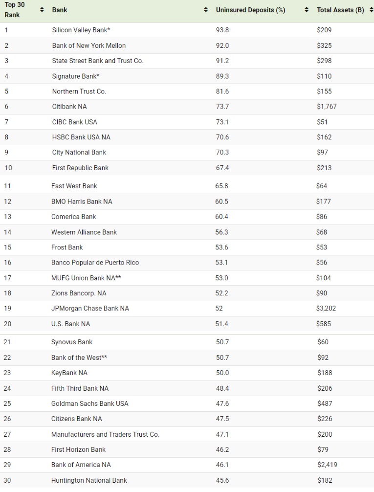Click the MUFG Union Bank NA entry

[x=86, y=278]
